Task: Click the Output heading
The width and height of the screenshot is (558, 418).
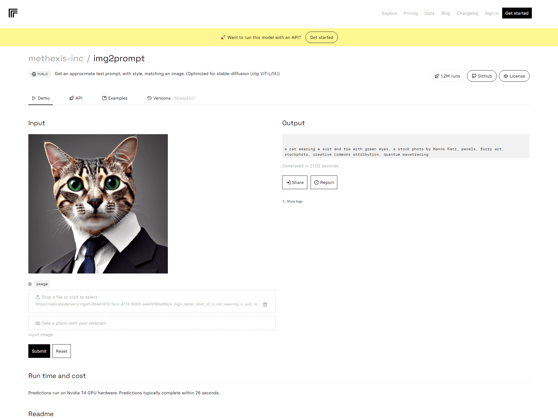Action: click(x=293, y=123)
